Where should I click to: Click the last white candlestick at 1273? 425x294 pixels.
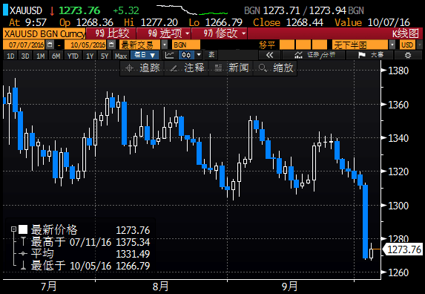click(371, 252)
